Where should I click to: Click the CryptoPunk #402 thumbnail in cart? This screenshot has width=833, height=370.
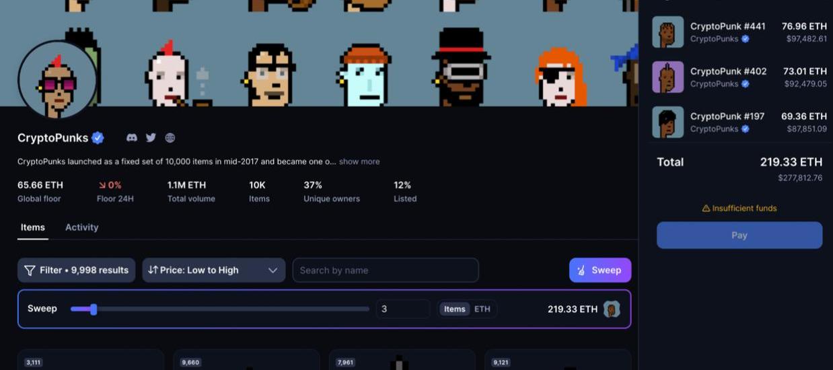pos(668,77)
